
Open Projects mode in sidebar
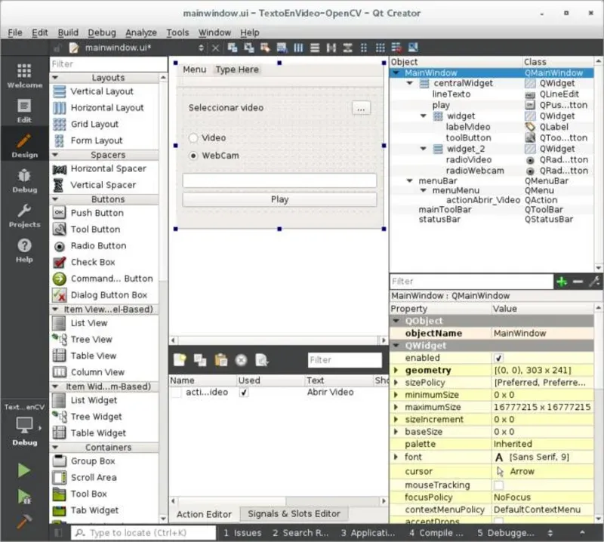click(24, 214)
